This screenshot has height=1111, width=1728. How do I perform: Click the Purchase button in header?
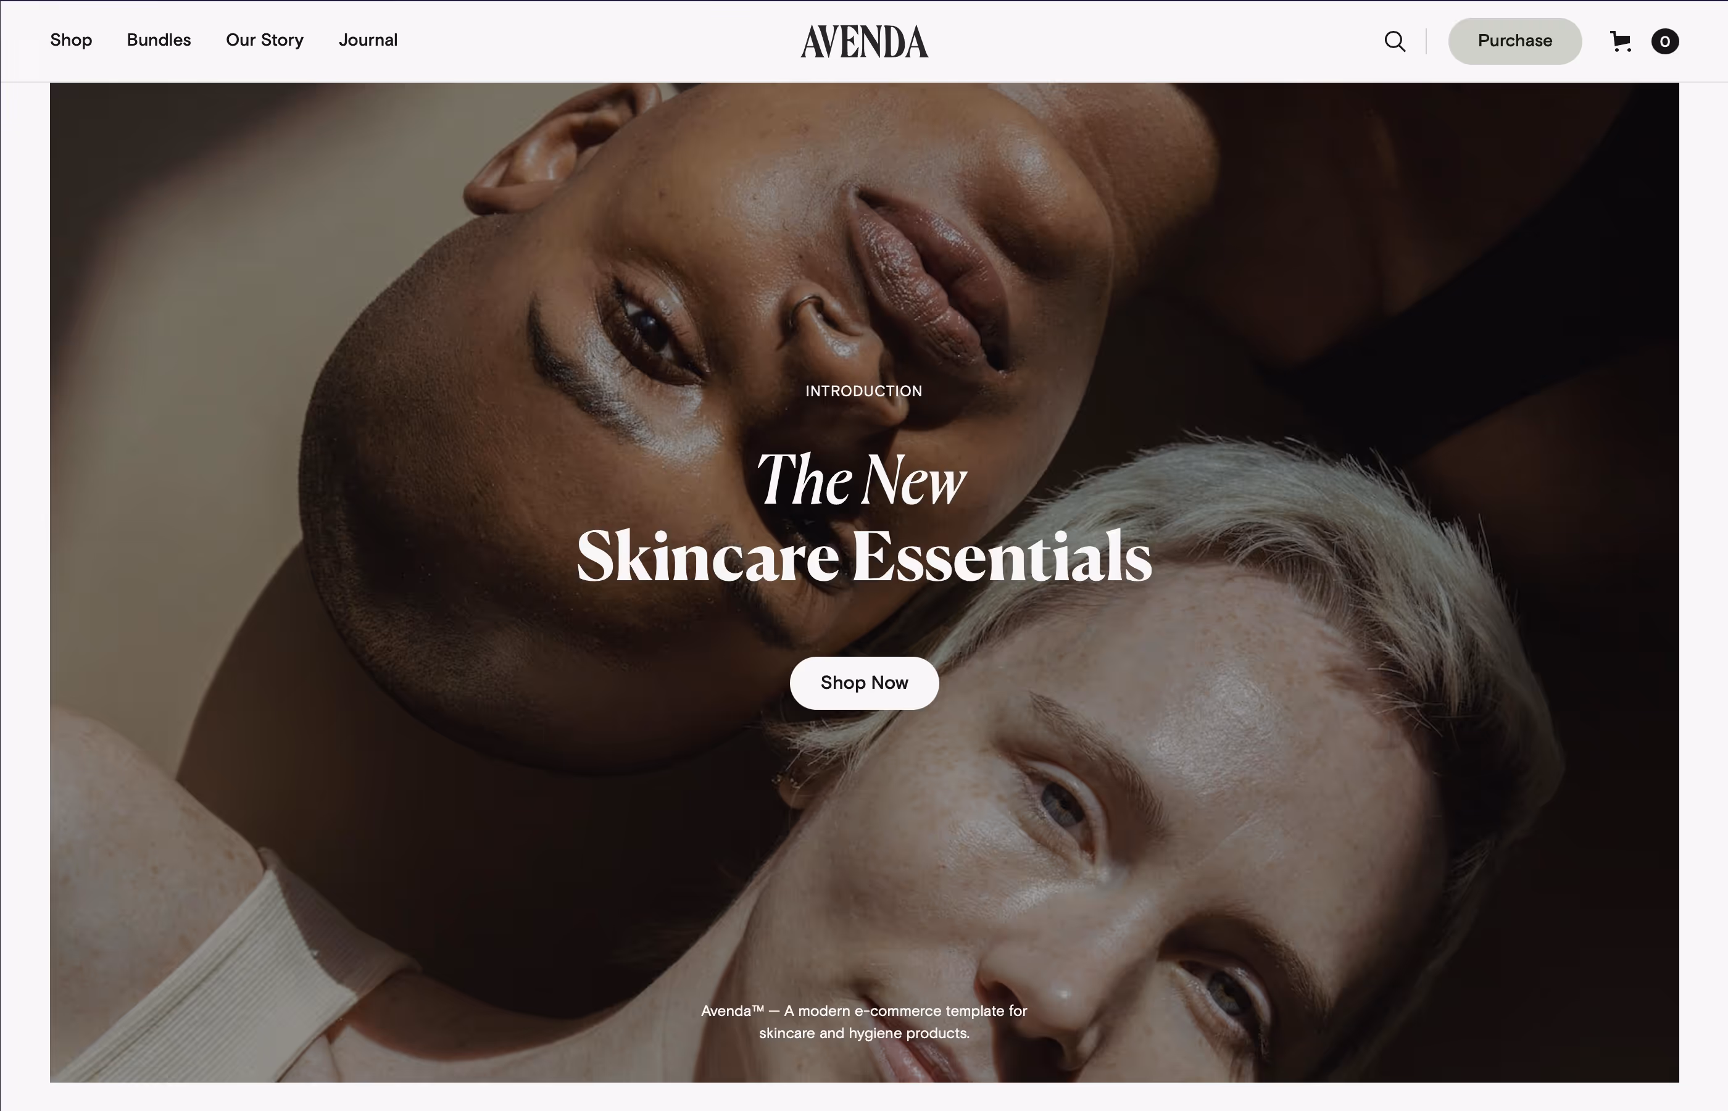pyautogui.click(x=1514, y=41)
